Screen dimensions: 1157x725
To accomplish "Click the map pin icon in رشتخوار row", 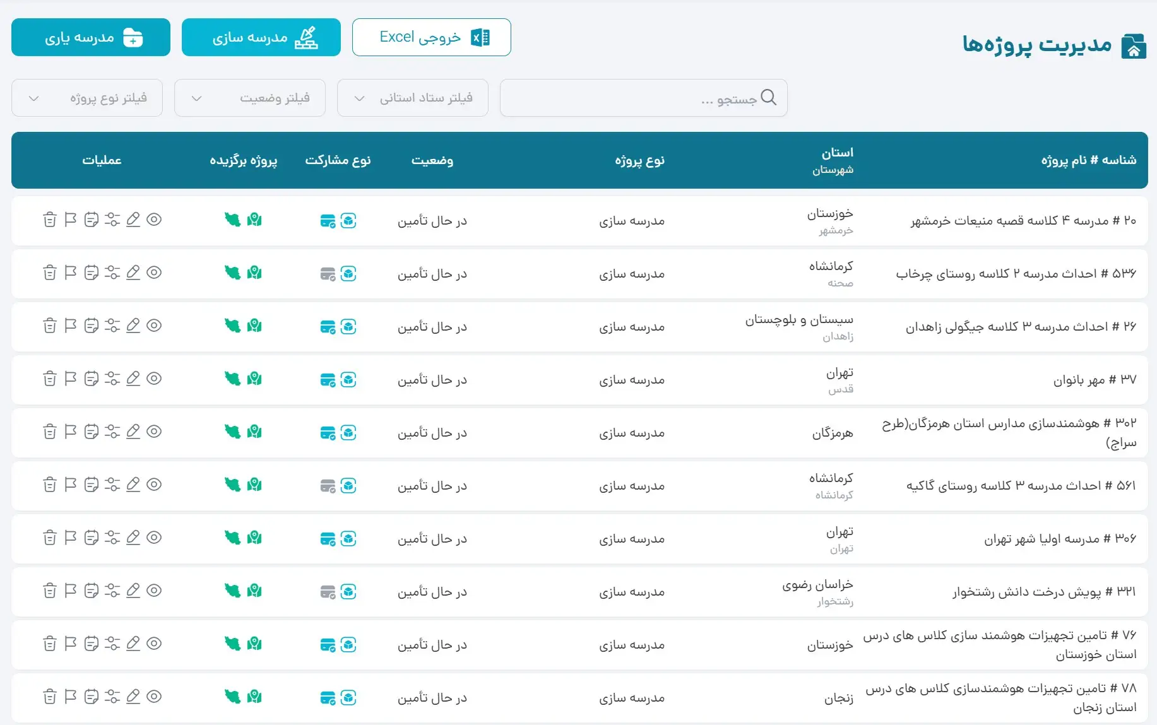I will (254, 591).
